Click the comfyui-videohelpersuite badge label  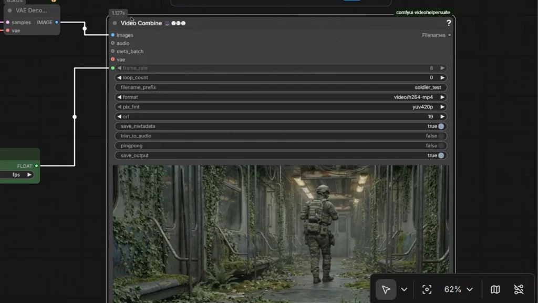(x=423, y=13)
